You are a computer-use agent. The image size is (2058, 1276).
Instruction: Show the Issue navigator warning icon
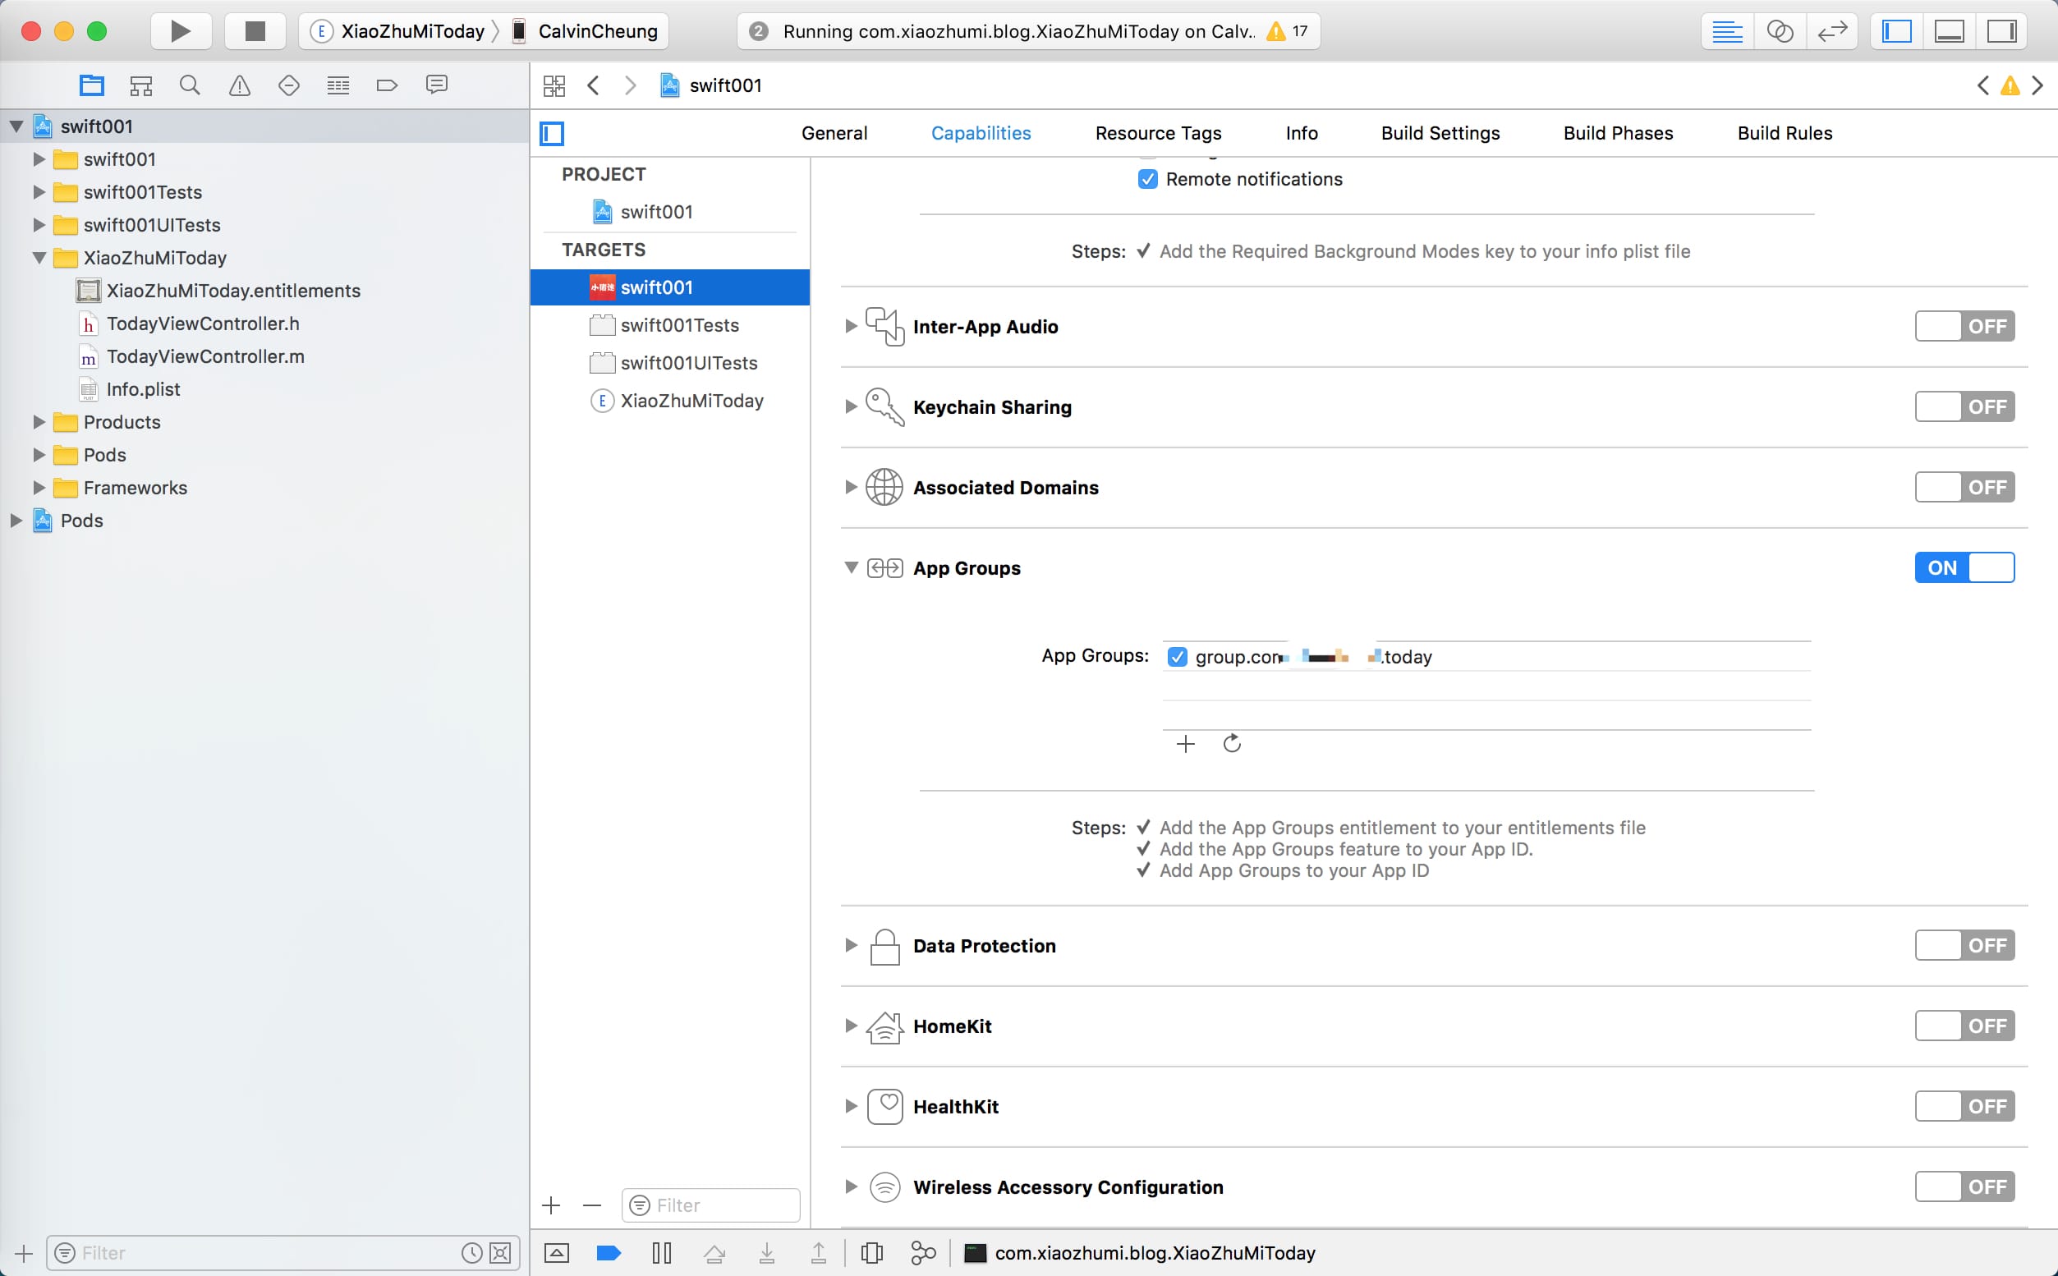[x=240, y=85]
